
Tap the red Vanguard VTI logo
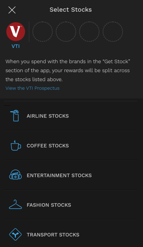point(15,32)
